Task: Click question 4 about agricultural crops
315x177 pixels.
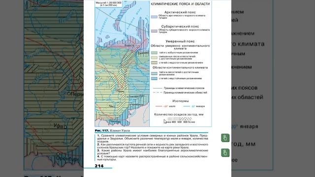Action: pos(153,158)
